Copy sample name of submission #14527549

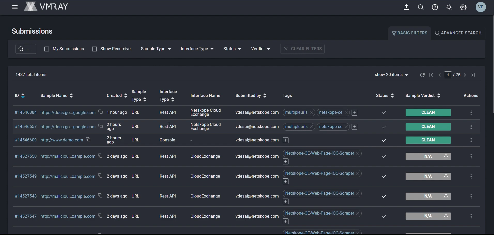pos(100,176)
